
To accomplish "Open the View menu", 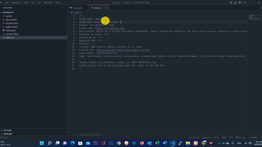I will point(26,2).
